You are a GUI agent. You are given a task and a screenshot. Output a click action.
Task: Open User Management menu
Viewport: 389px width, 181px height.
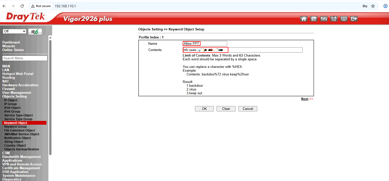click(17, 93)
